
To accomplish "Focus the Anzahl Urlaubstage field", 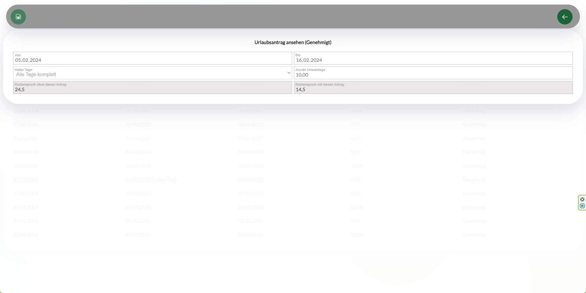I will pyautogui.click(x=433, y=75).
